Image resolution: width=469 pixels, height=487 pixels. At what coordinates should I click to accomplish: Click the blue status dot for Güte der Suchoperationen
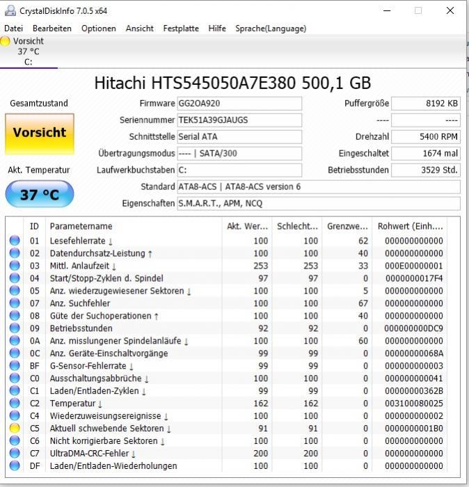tap(15, 316)
